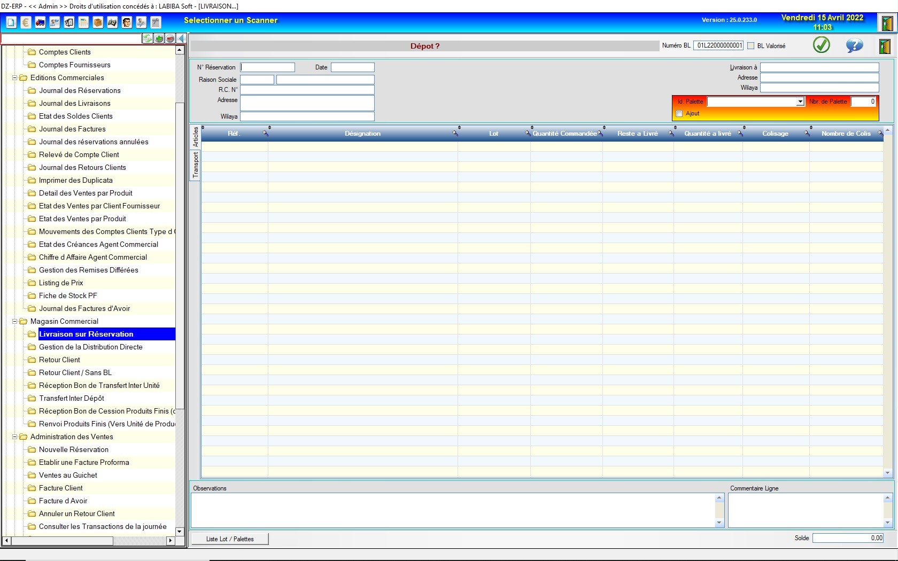Click the cardboard box toolbar icon
This screenshot has height=561, width=898.
click(98, 22)
